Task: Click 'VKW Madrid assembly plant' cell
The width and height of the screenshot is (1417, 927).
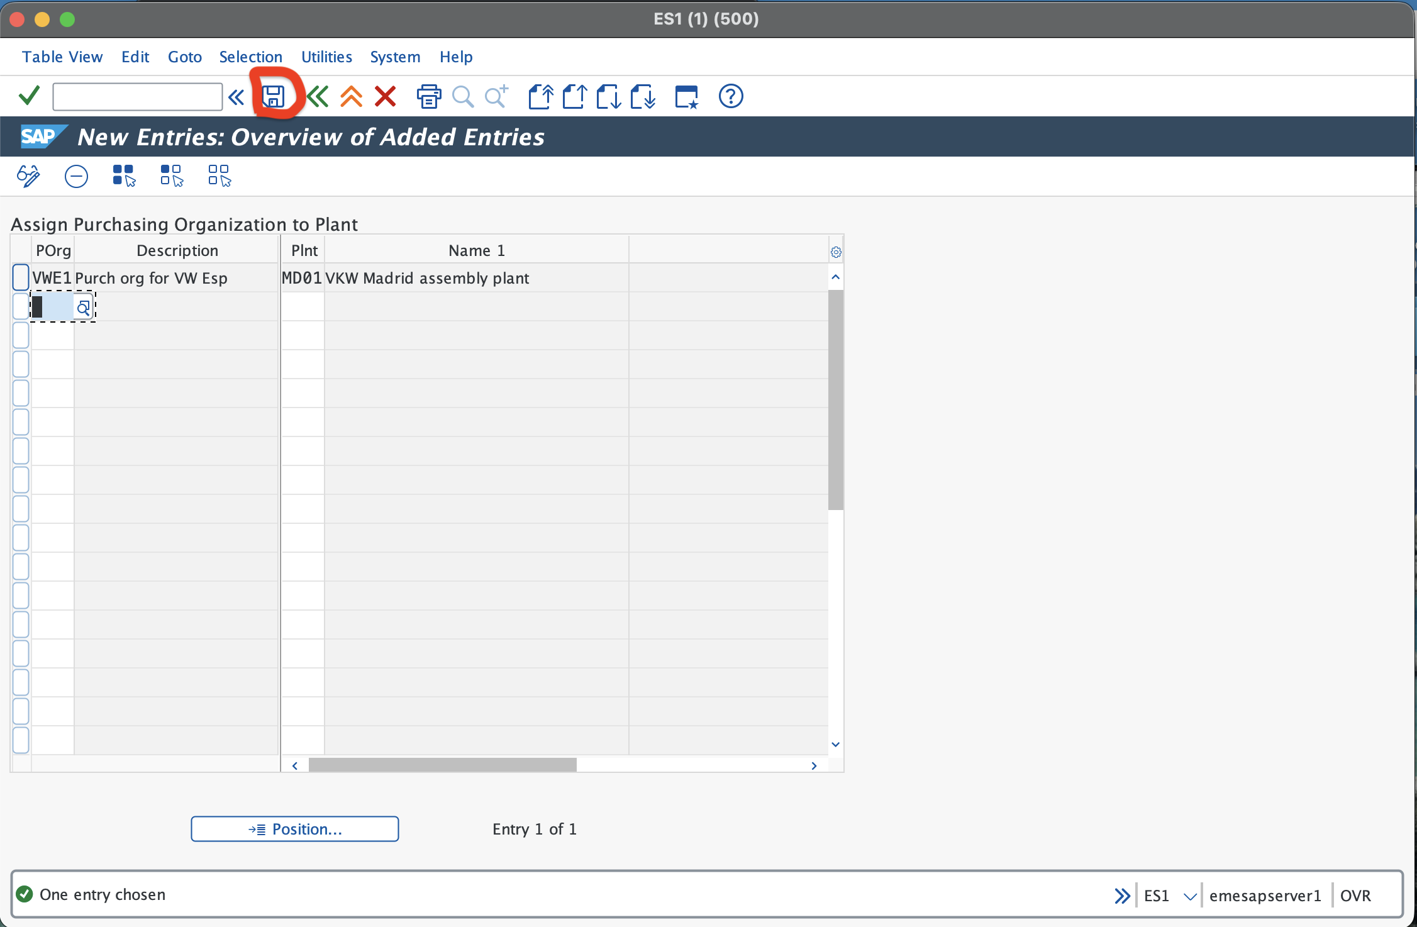Action: 477,278
